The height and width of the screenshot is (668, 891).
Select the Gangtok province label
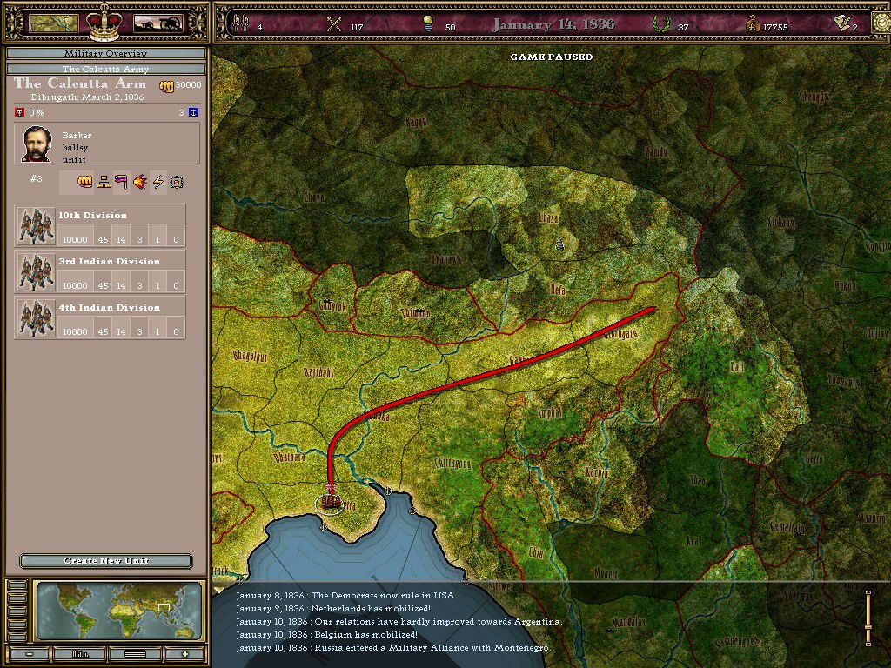coord(332,307)
